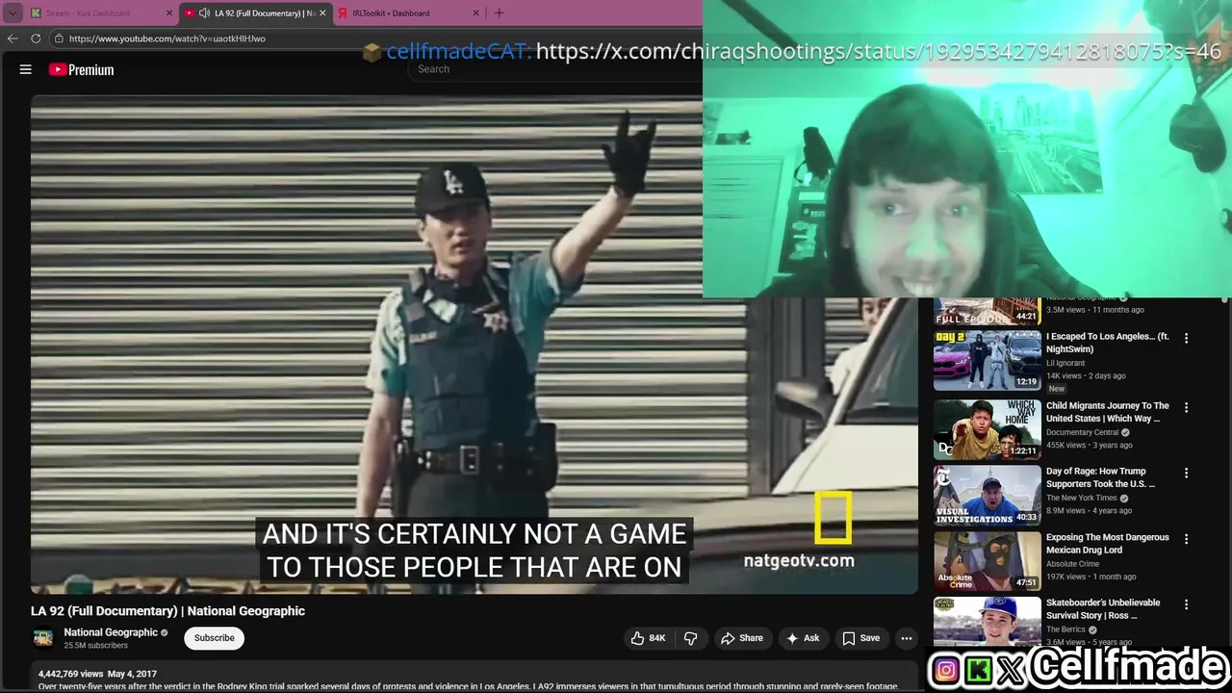Visit Documentary Central channel name

click(1083, 433)
